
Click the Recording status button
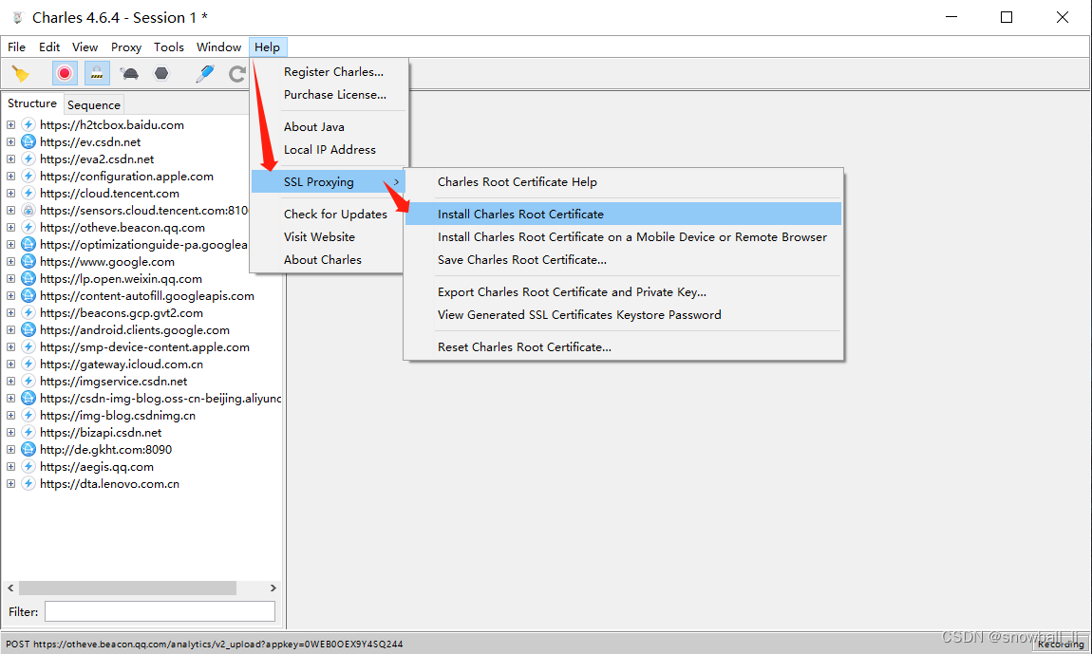1060,645
